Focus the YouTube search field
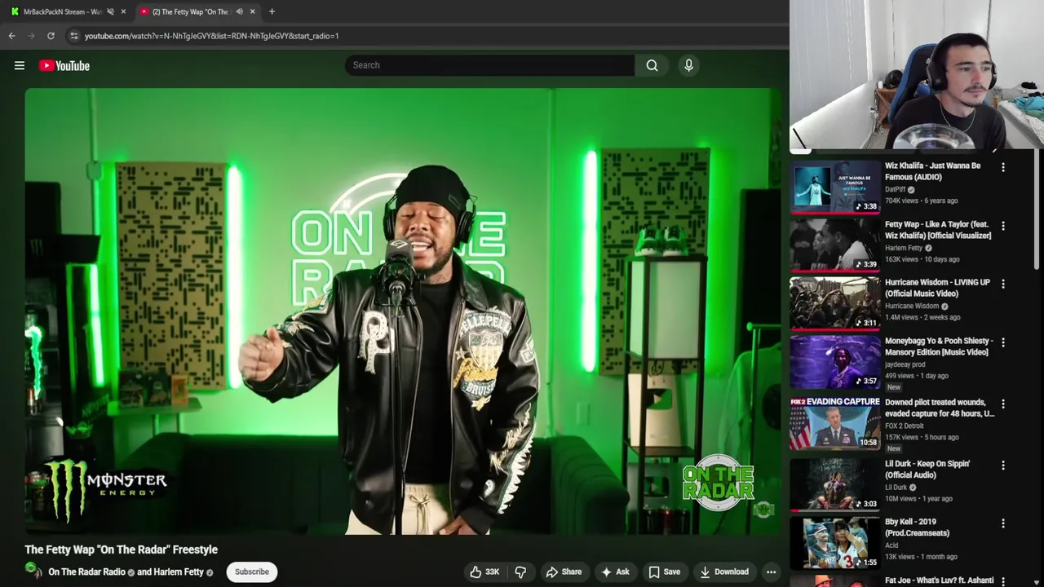1044x587 pixels. tap(489, 65)
